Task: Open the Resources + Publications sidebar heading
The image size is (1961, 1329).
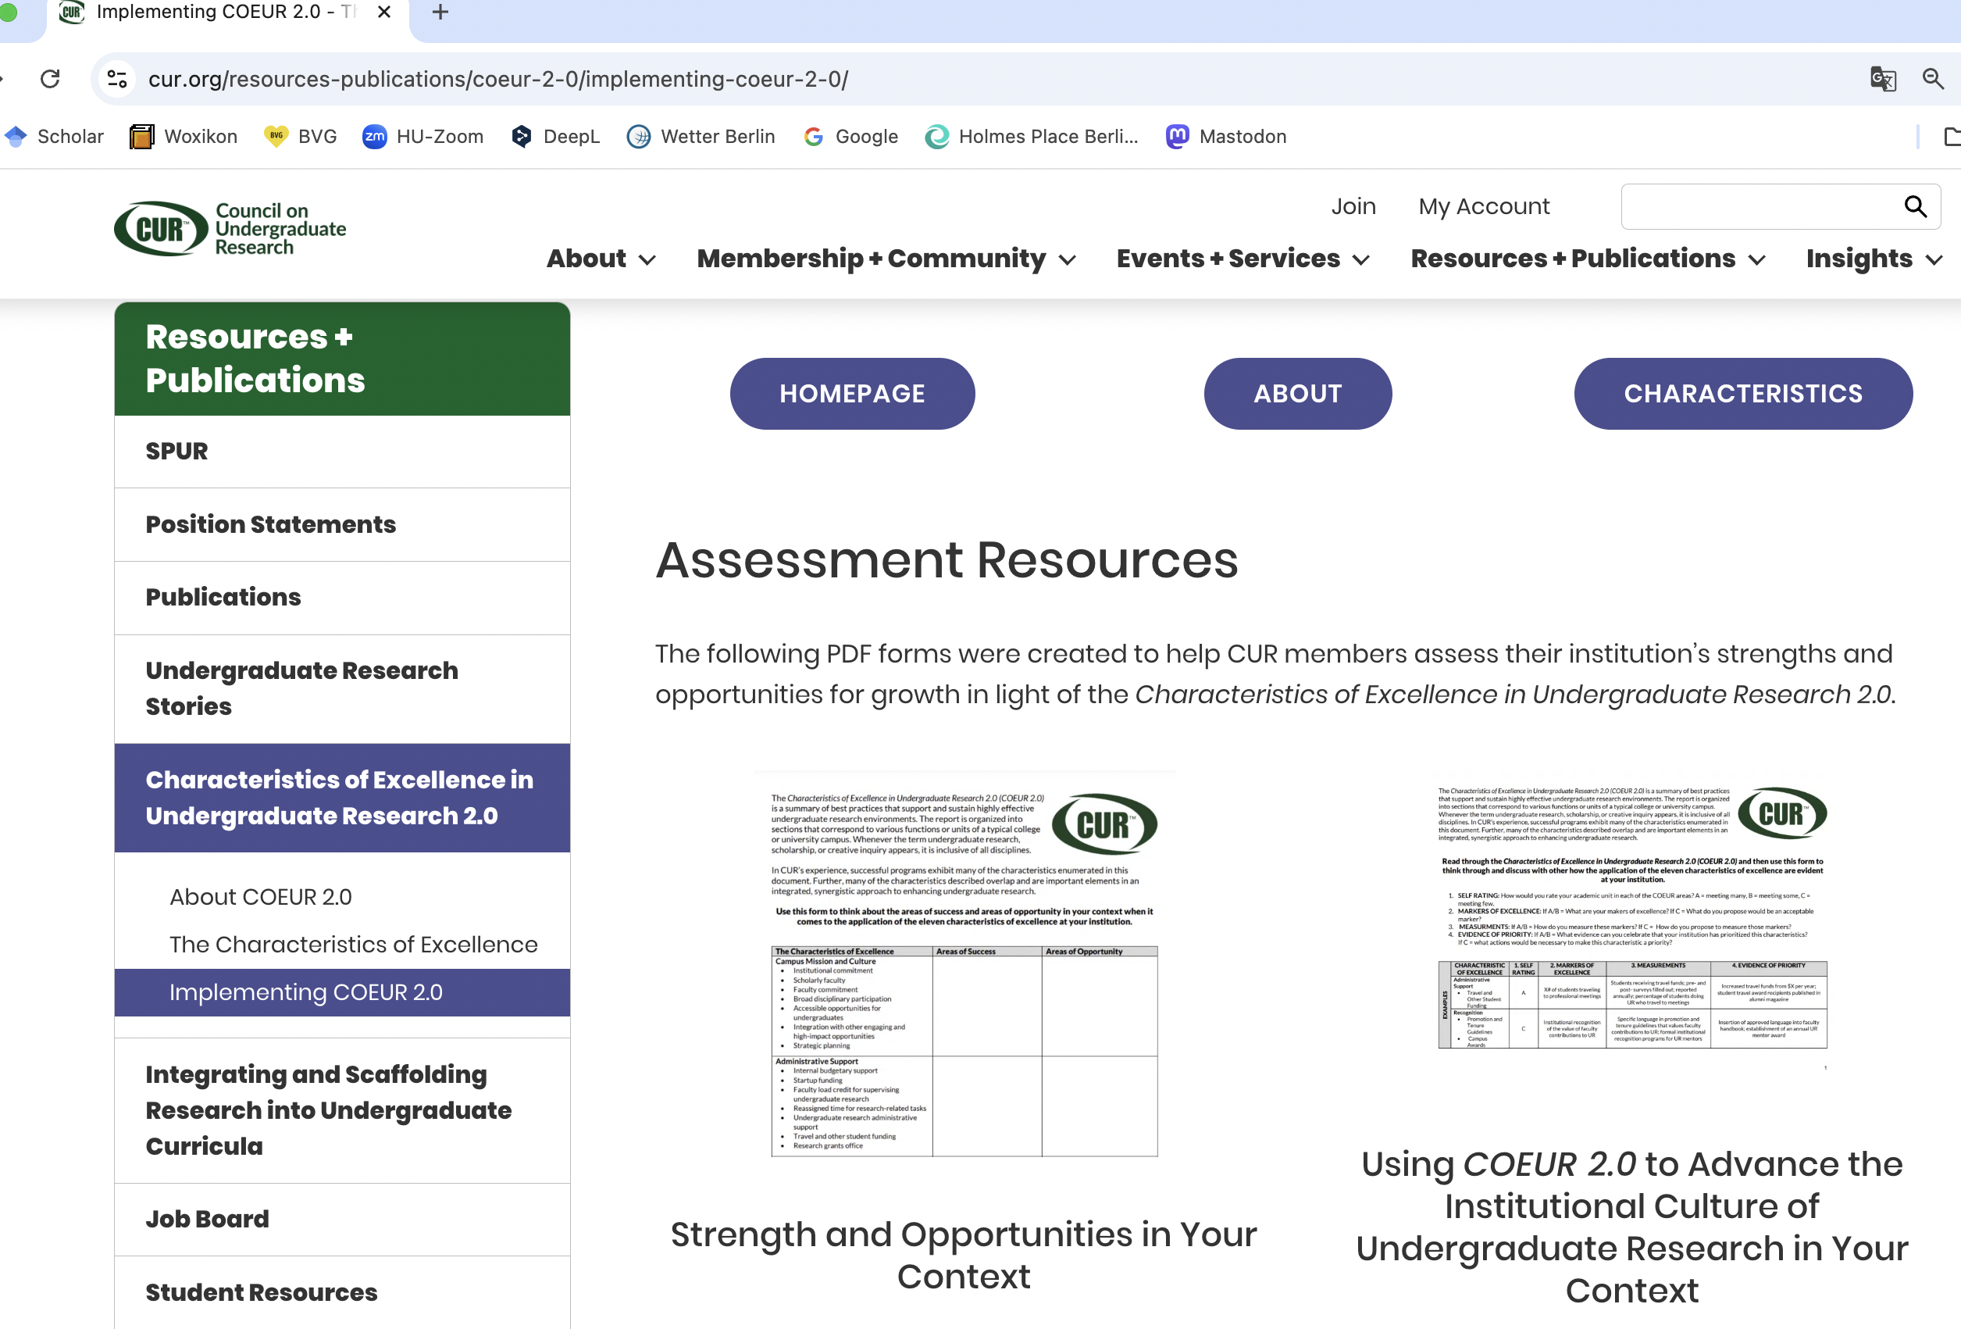Action: pyautogui.click(x=342, y=359)
